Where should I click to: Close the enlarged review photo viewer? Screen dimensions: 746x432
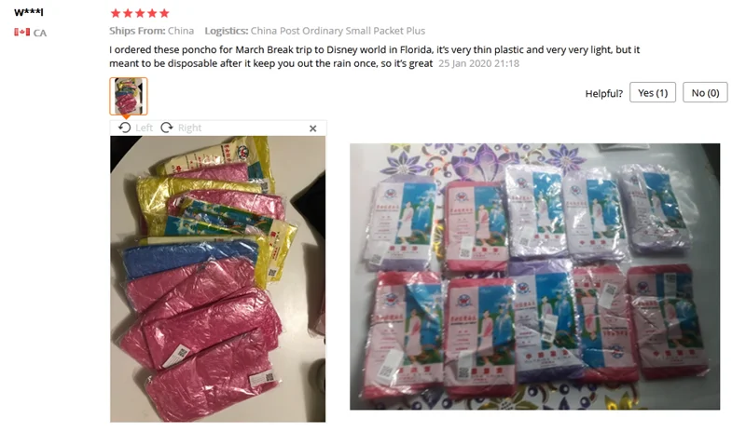click(312, 128)
